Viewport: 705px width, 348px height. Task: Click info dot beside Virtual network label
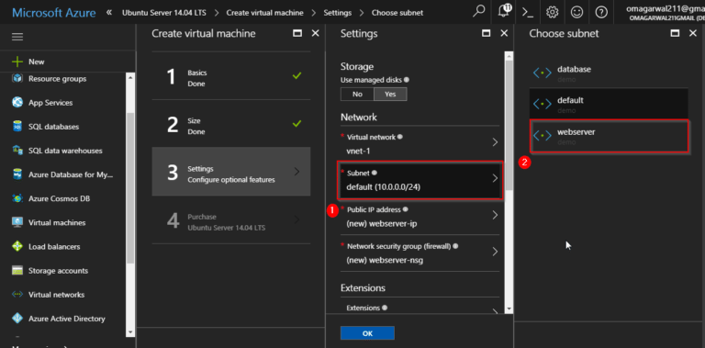pyautogui.click(x=399, y=136)
